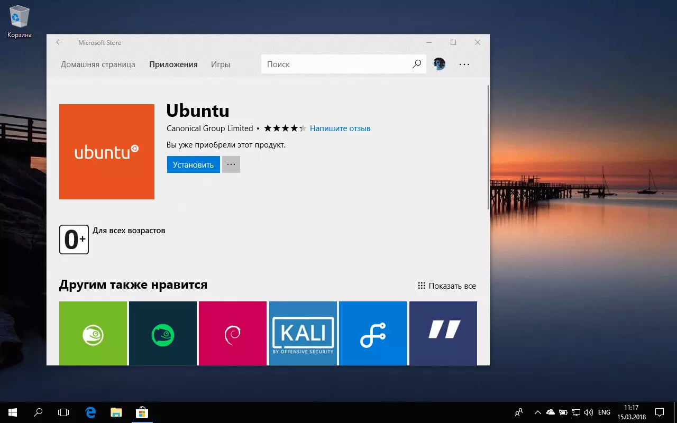
Task: Click the 0+ age rating badge
Action: 74,240
